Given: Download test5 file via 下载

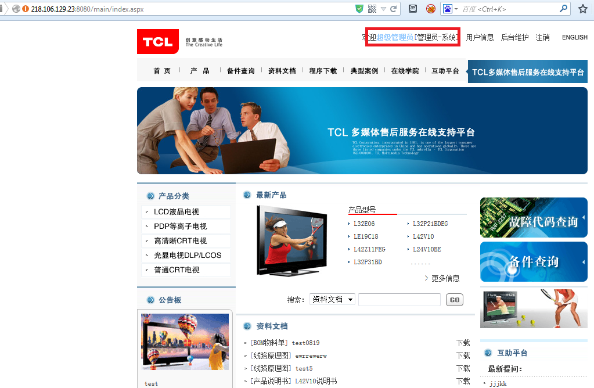Looking at the screenshot, I should coord(463,368).
